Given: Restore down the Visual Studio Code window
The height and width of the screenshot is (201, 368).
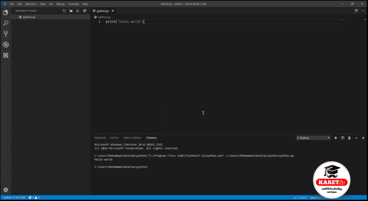Looking at the screenshot, I should [352, 4].
